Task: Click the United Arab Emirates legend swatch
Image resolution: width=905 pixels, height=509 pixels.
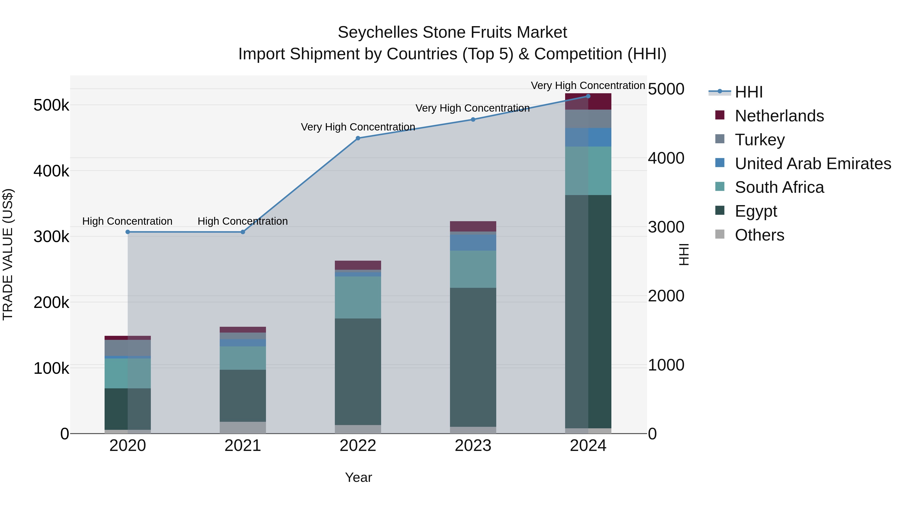Action: tap(719, 163)
